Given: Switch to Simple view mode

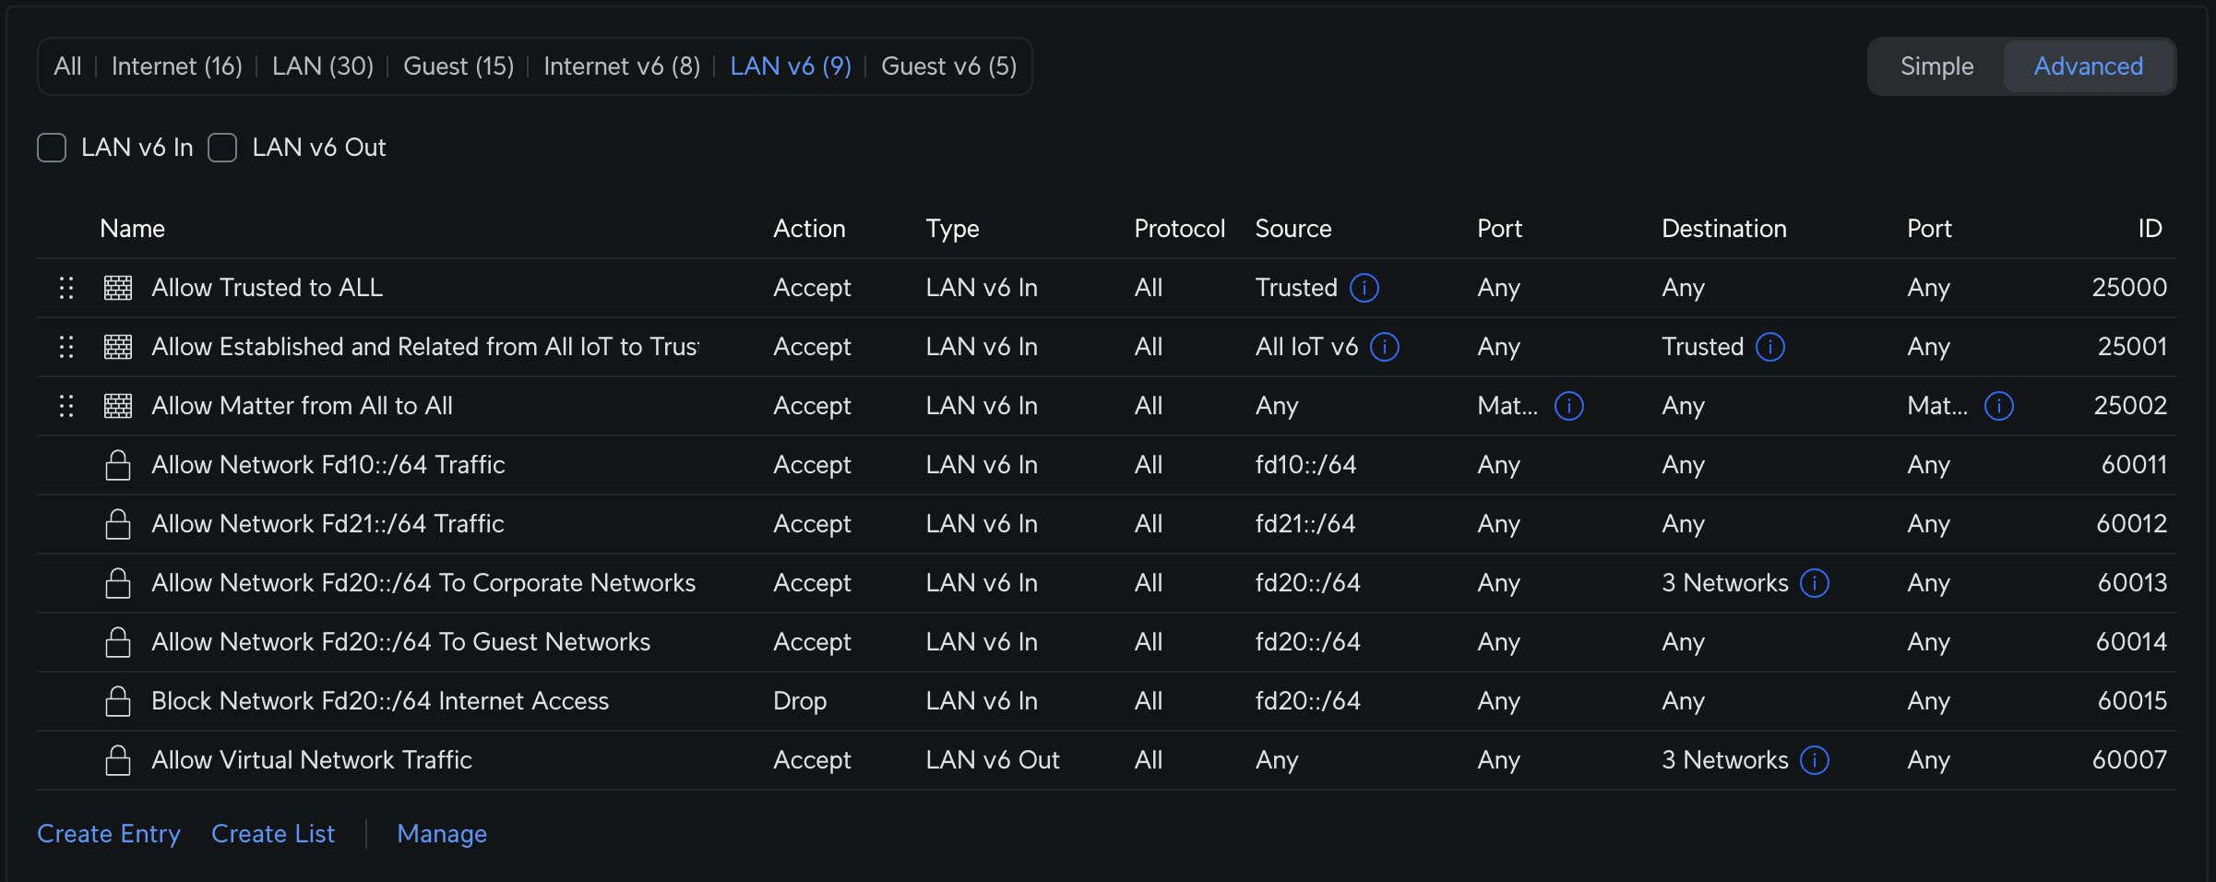Looking at the screenshot, I should [x=1936, y=66].
